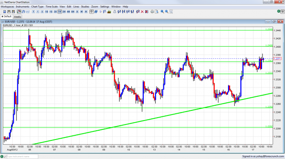The width and height of the screenshot is (285, 159).
Task: Toggle the crosshair cursor tool
Action: (91, 11)
